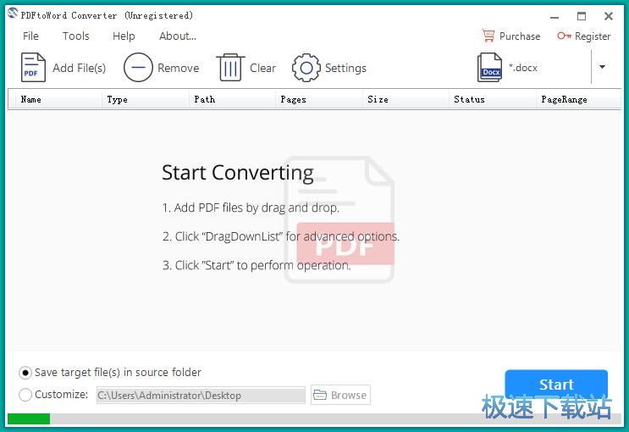
Task: Open the File menu
Action: [x=30, y=36]
